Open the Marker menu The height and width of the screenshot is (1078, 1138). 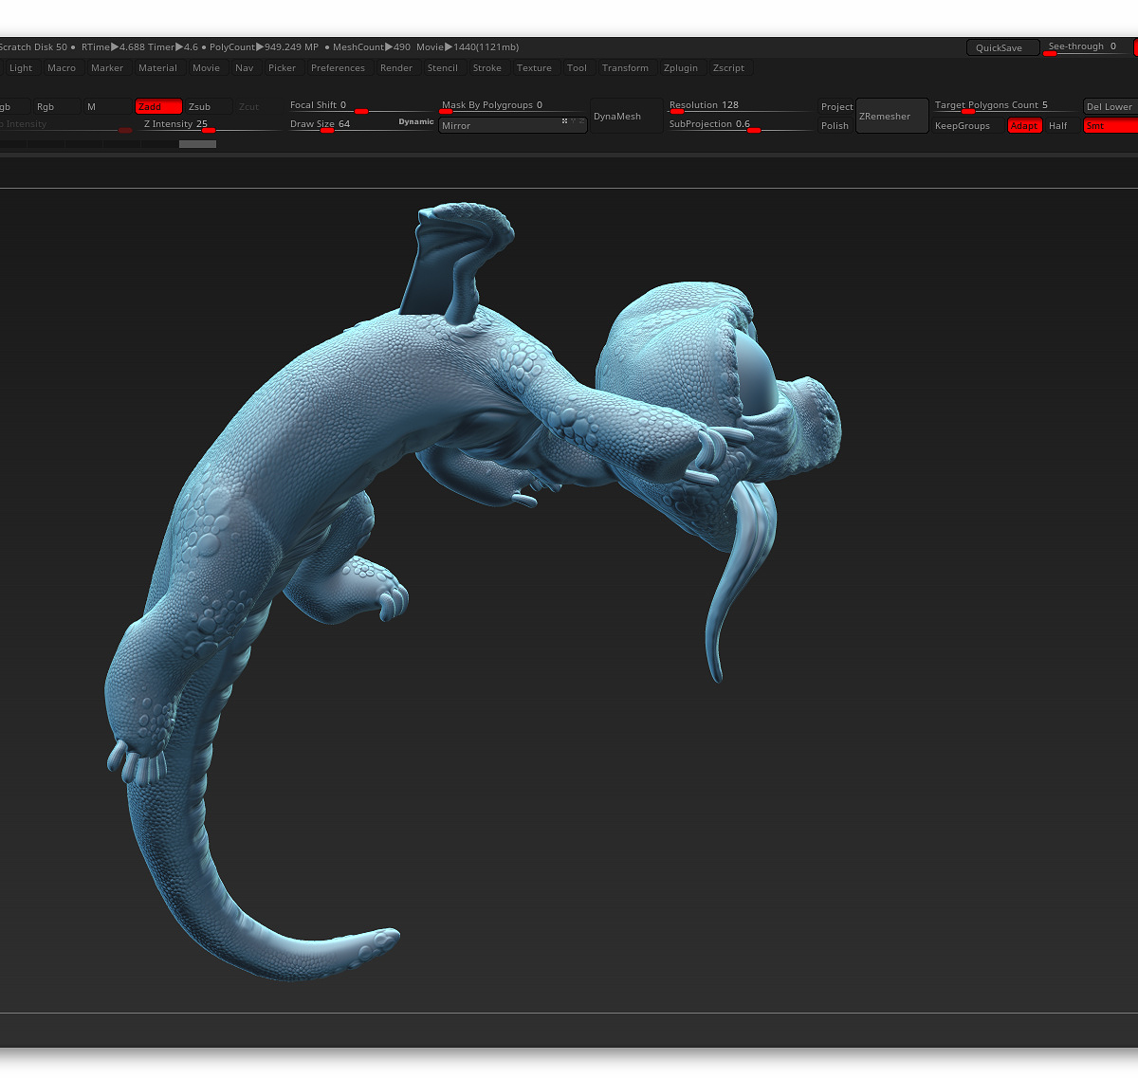pos(107,68)
